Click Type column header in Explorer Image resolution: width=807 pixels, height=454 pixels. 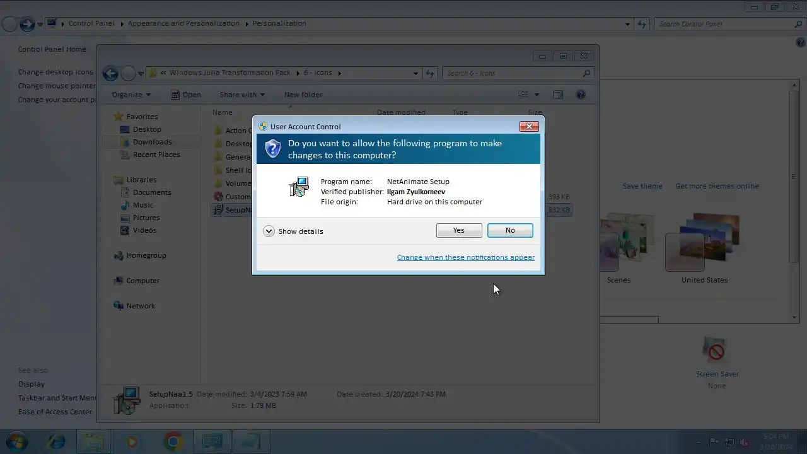(460, 112)
